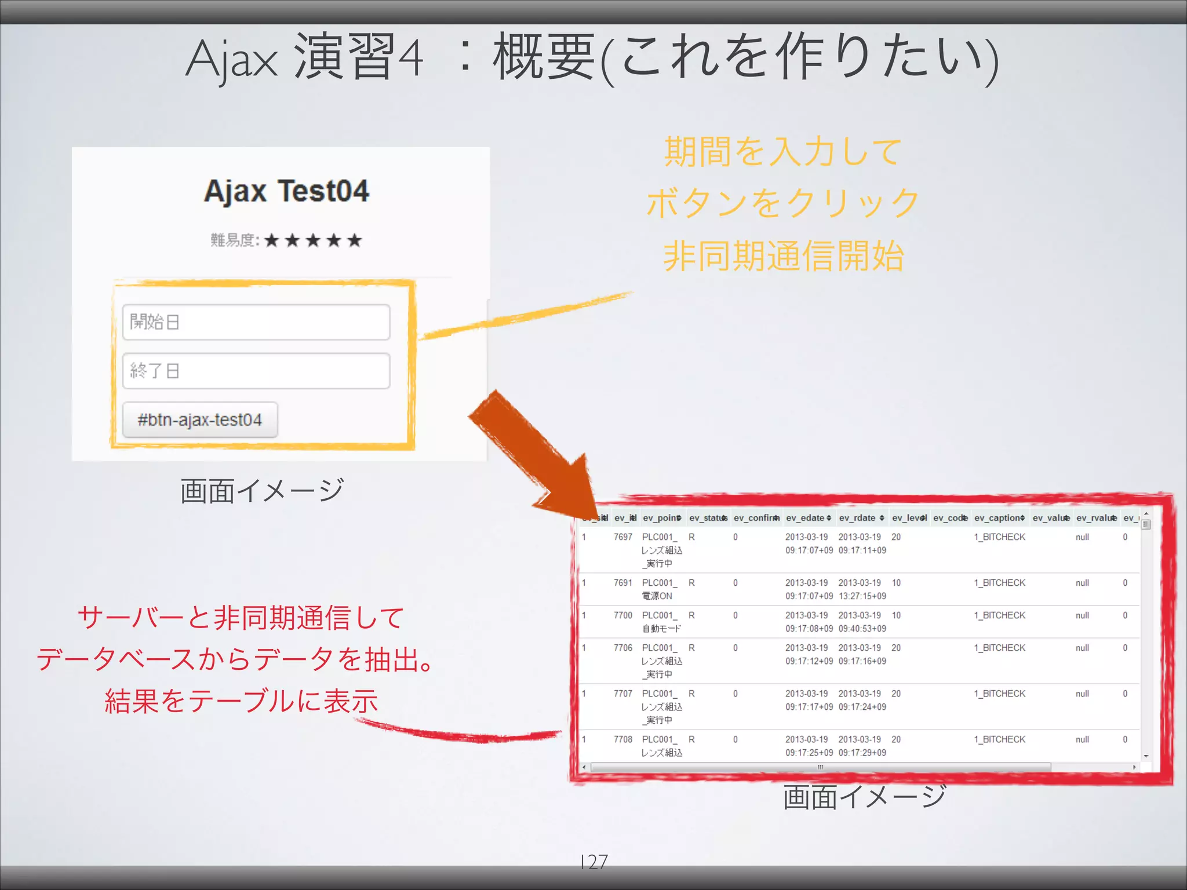Click the edate value 09:17:25+09
This screenshot has height=890, width=1187.
click(809, 753)
